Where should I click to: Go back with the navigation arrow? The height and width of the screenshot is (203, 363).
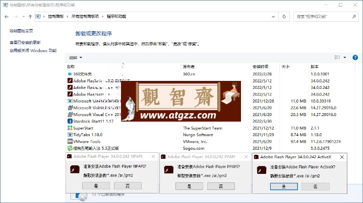tap(7, 17)
